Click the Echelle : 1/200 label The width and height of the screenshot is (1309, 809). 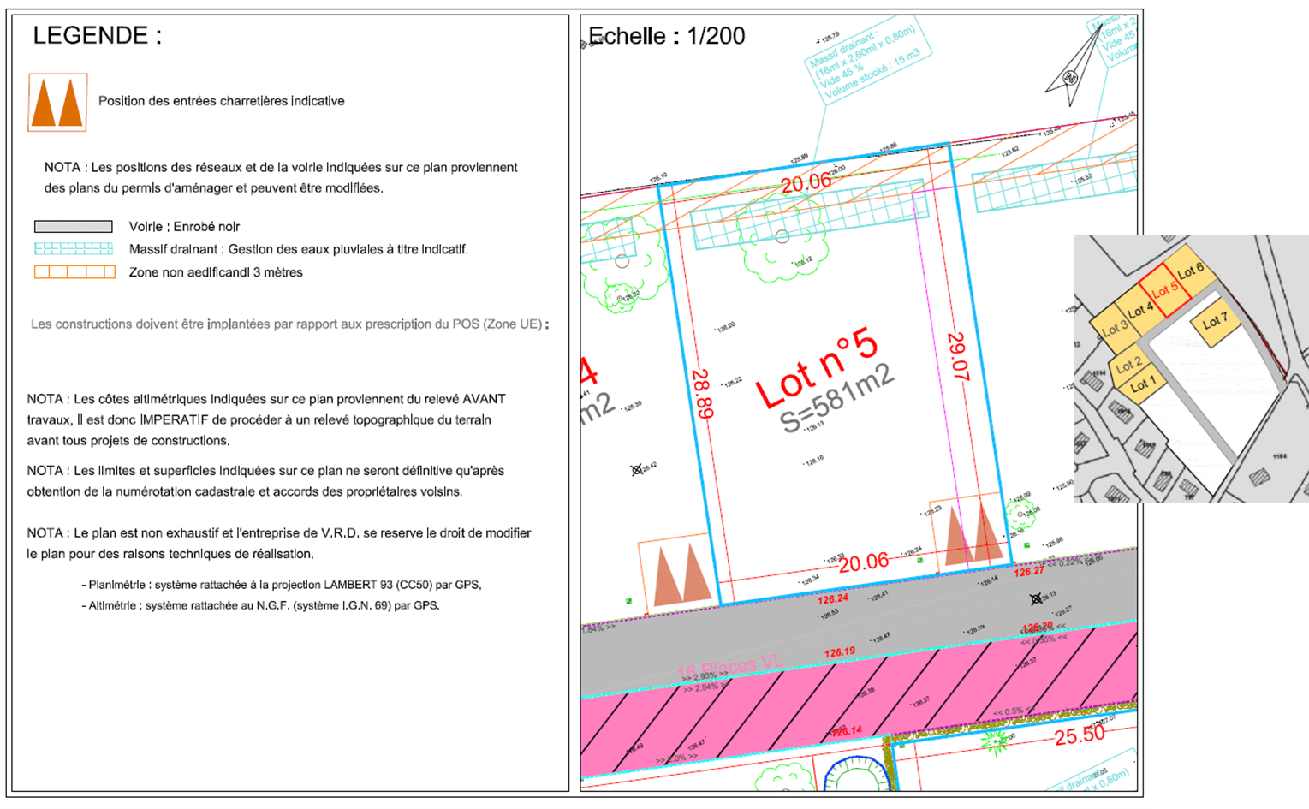pyautogui.click(x=667, y=36)
